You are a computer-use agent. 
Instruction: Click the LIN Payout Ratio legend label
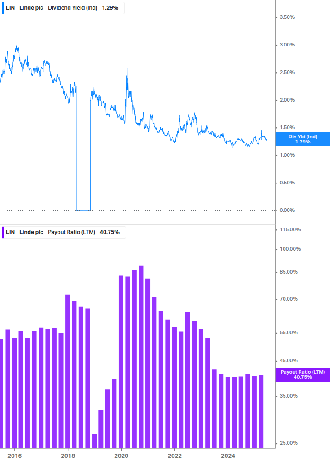pos(64,232)
